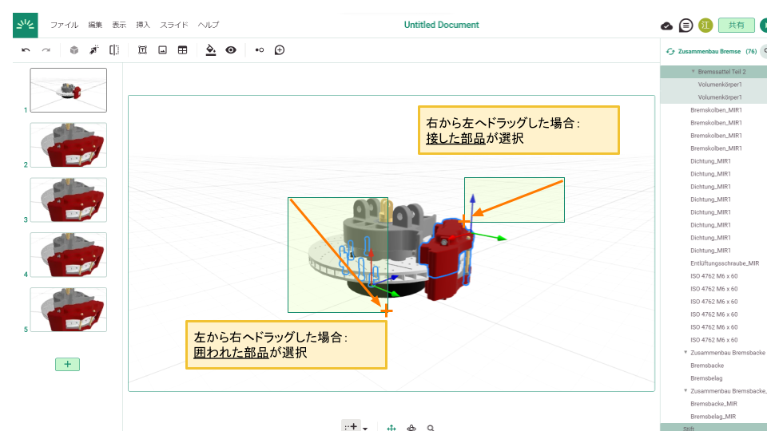This screenshot has width=767, height=431.
Task: Click the green sunburst app logo
Action: [26, 26]
